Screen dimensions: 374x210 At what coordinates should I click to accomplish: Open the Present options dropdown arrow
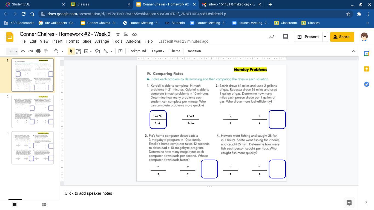point(325,37)
